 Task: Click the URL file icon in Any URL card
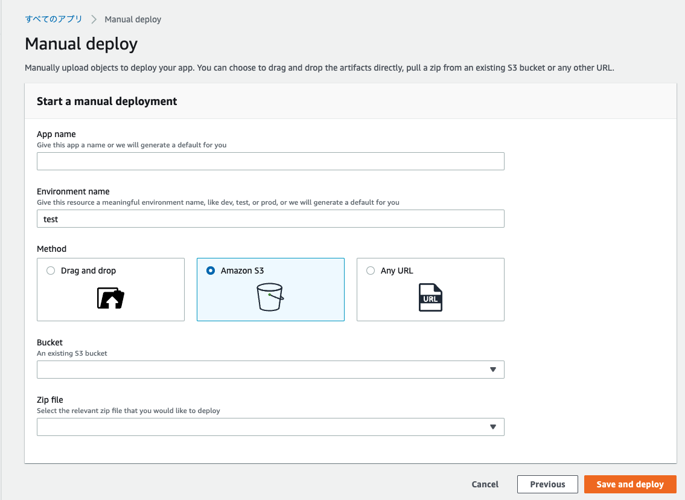click(430, 296)
